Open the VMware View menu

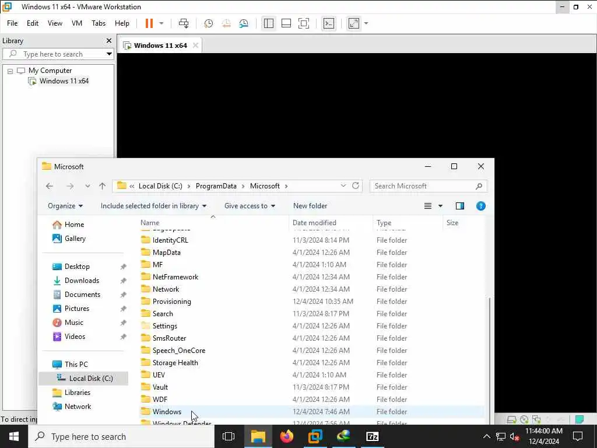(55, 23)
